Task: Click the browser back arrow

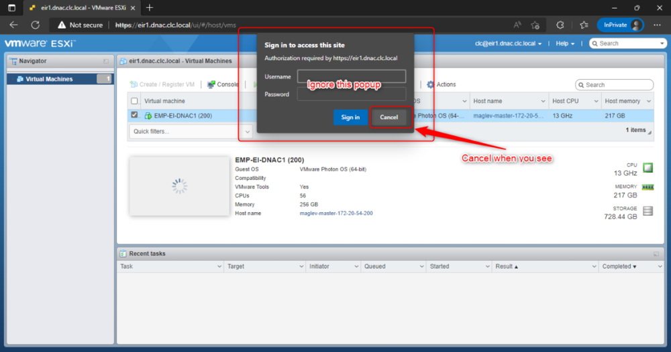Action: 13,25
